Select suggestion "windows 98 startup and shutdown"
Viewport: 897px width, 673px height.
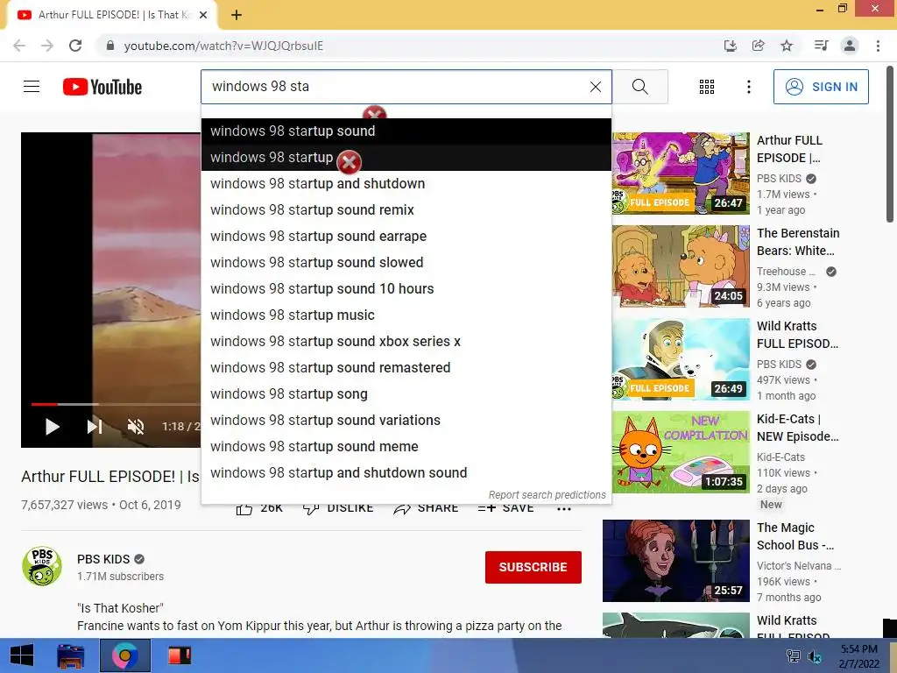click(x=406, y=184)
